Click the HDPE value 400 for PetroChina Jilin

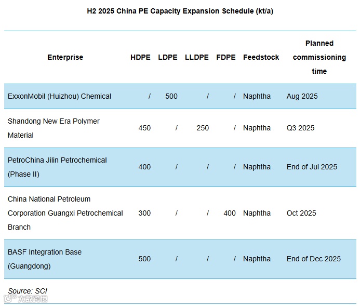pos(144,167)
